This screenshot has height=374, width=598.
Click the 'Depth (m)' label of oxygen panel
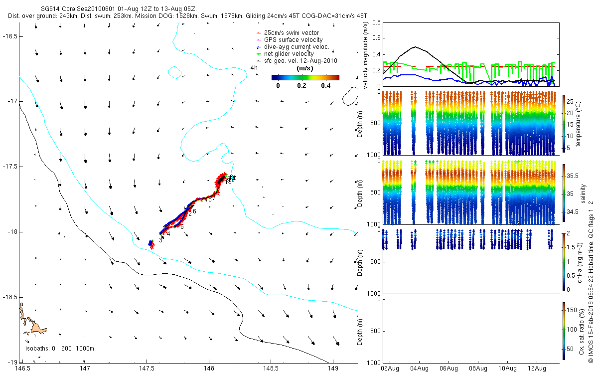click(360, 332)
